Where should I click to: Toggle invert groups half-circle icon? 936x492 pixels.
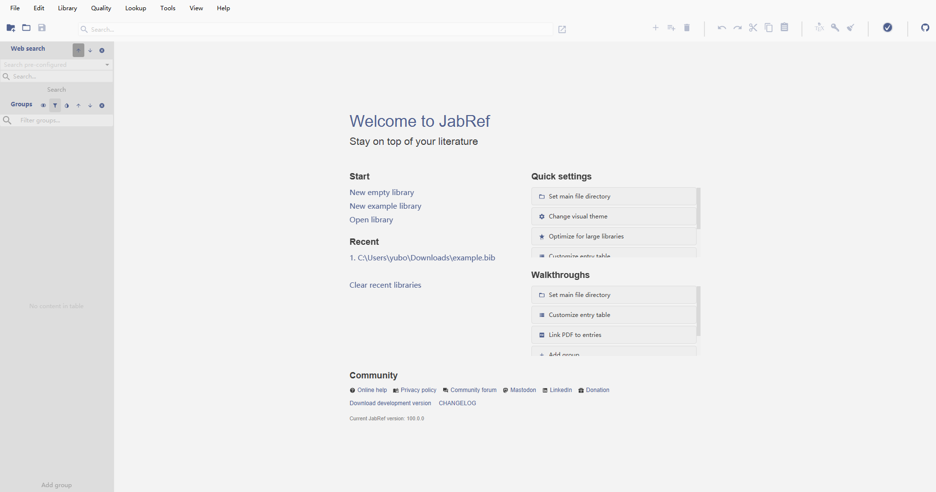(67, 105)
